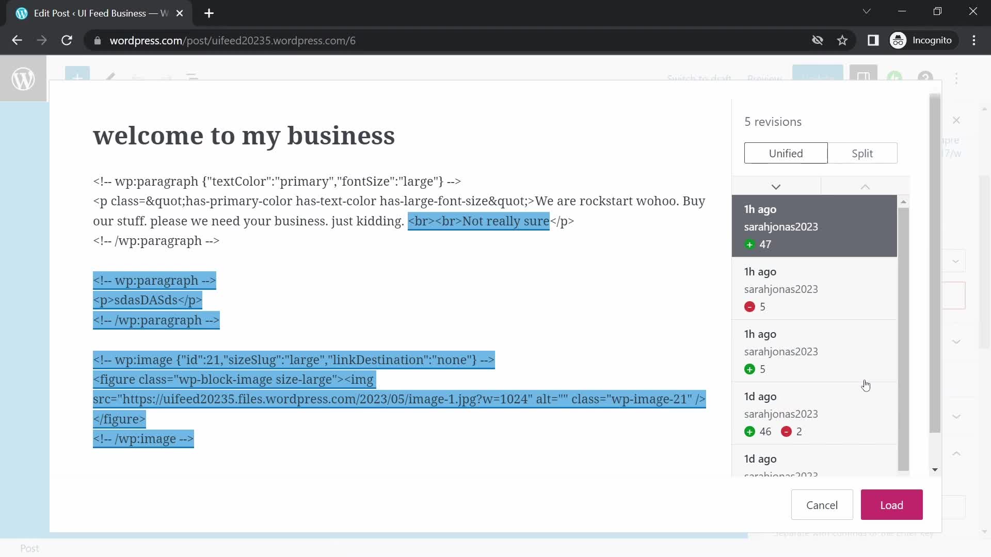Screen dimensions: 991x557
Task: Collapse the left revision column with the down chevron
Action: (776, 186)
